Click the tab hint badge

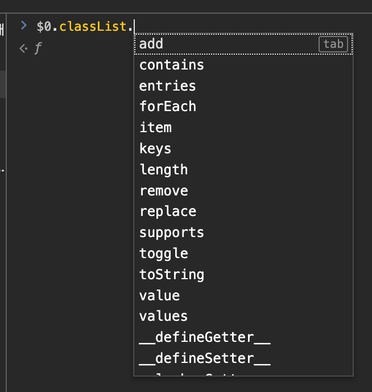click(333, 44)
